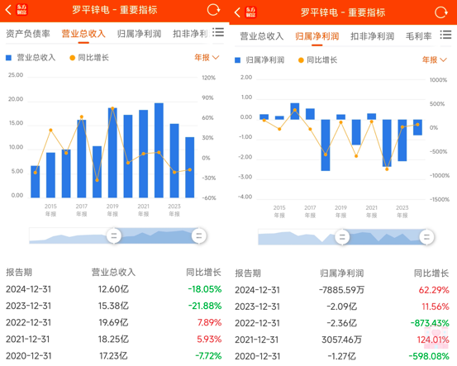The height and width of the screenshot is (366, 457).
Task: Tap back arrow in right panel header
Action: 237,12
